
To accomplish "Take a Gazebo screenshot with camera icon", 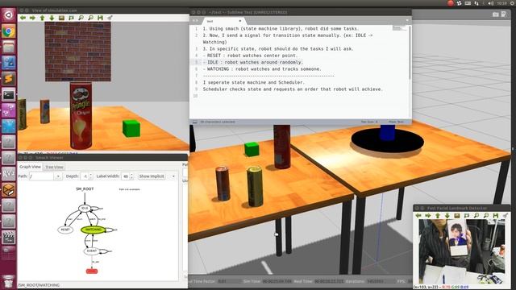I will point(496,14).
